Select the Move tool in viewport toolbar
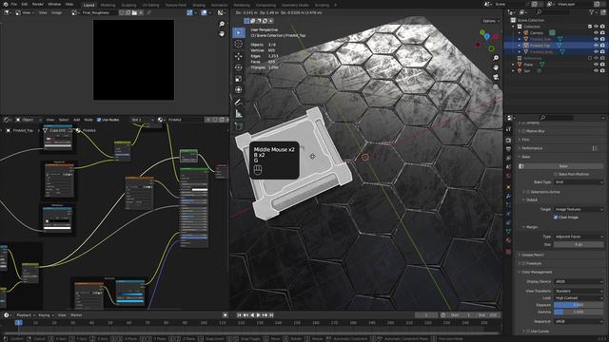This screenshot has height=342, width=609. [239, 56]
